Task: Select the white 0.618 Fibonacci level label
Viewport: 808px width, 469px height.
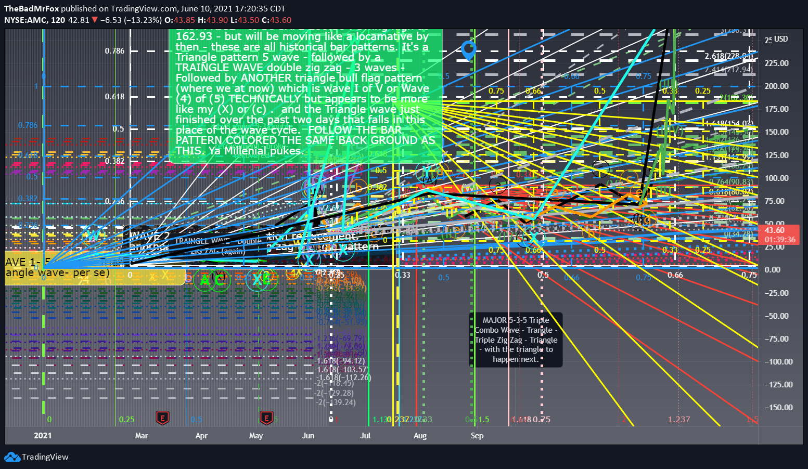Action: (x=115, y=97)
